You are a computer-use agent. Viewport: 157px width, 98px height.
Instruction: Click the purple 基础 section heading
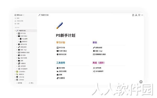pyautogui.click(x=95, y=43)
